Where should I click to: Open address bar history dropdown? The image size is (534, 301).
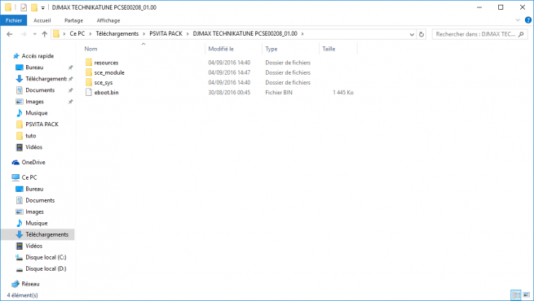coord(412,34)
